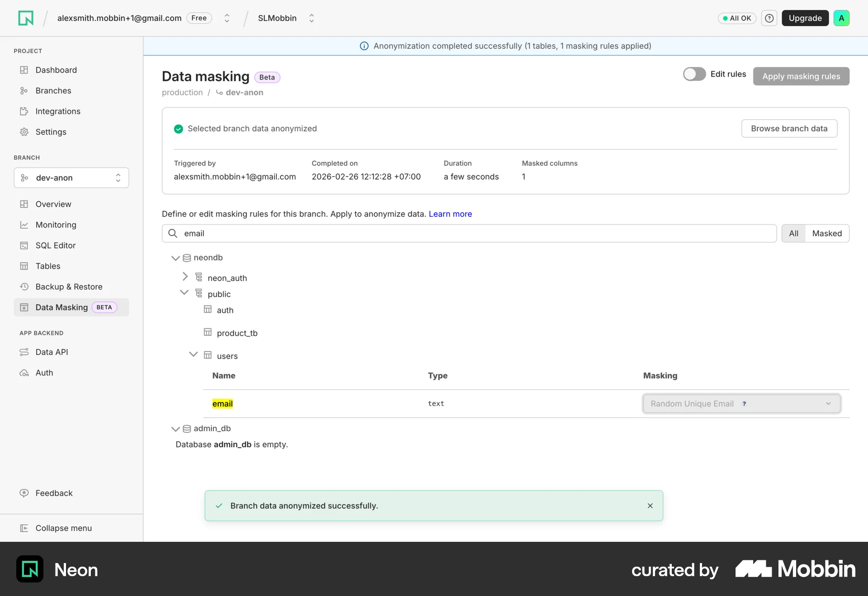Viewport: 868px width, 596px height.
Task: Open the Random Unique Email masking dropdown
Action: coord(741,404)
